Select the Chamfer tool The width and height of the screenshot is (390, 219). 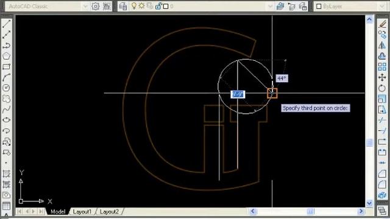(x=382, y=173)
